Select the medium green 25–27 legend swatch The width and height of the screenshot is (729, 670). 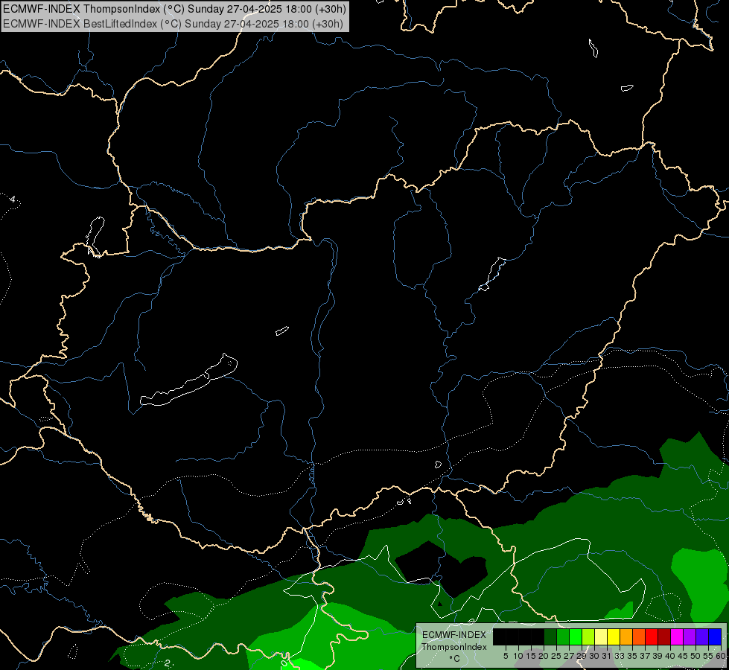[x=562, y=636]
